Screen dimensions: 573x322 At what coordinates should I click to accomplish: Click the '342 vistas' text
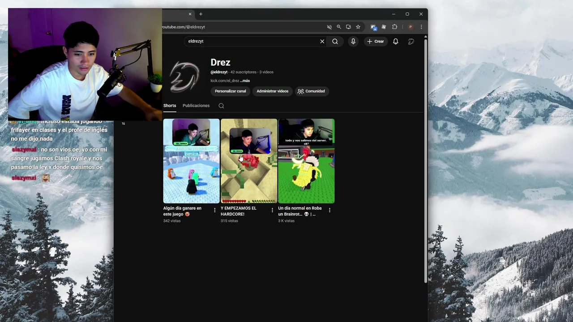click(x=172, y=221)
